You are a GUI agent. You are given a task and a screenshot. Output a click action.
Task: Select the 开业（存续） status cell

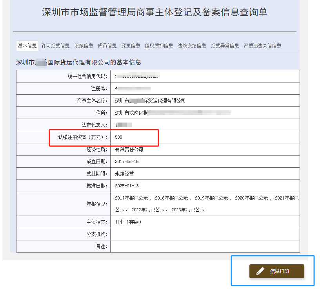127,222
